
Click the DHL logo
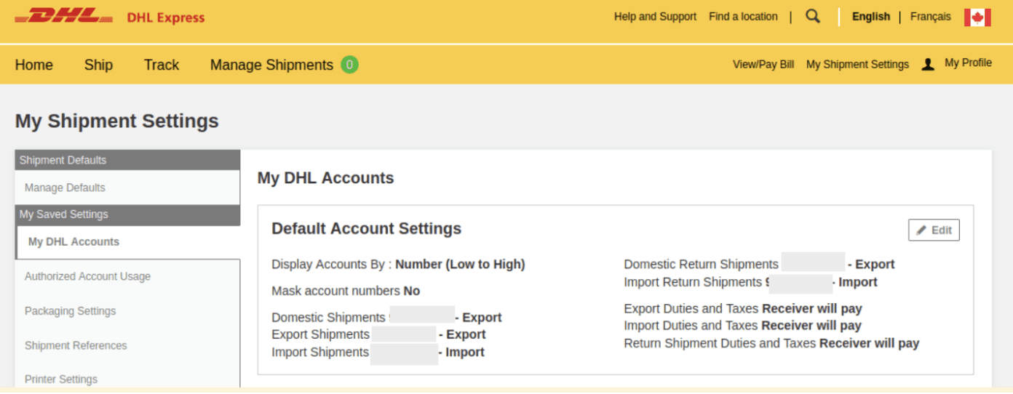64,17
